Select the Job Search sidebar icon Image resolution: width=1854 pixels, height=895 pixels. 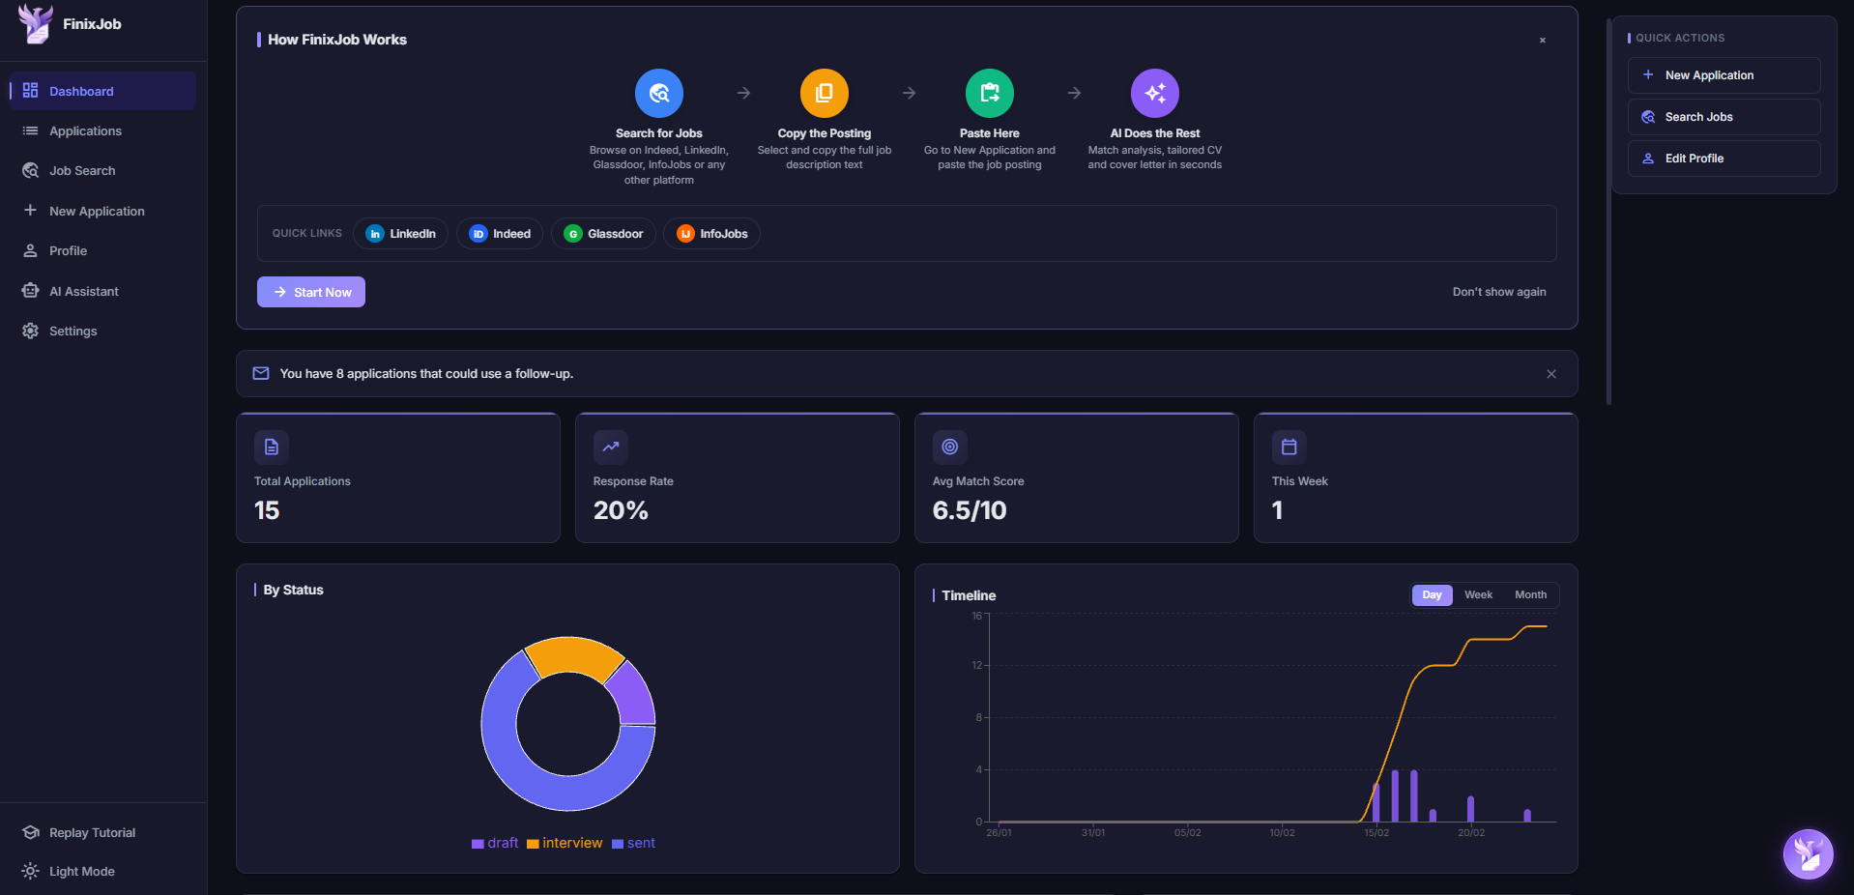click(30, 170)
